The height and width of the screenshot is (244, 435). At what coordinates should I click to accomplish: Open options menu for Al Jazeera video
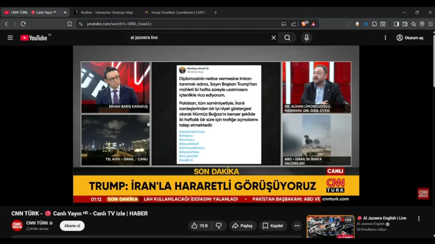419,219
